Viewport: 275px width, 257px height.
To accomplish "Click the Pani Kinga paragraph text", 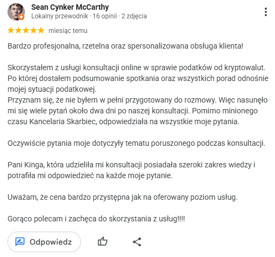I will tap(132, 170).
